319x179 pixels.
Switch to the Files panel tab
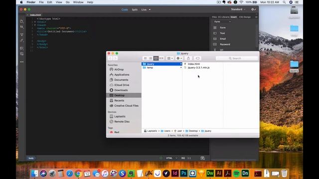214,17
